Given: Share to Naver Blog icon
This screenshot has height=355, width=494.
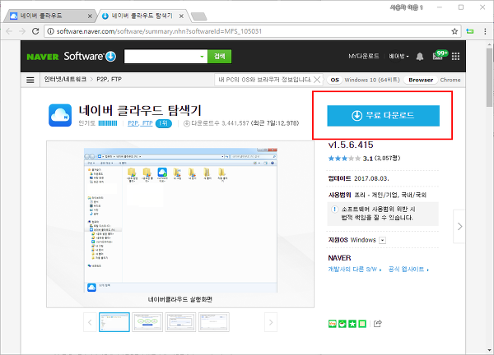Looking at the screenshot, I should tap(332, 324).
